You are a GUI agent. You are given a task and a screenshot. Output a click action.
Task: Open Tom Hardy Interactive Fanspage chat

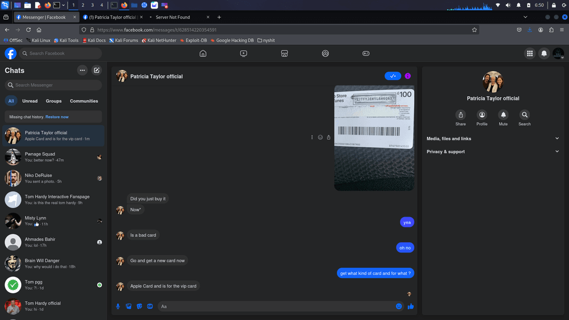pyautogui.click(x=53, y=200)
